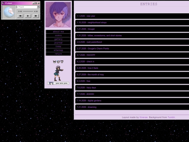
Task: Click the CD player seek slider
Action: (28, 11)
